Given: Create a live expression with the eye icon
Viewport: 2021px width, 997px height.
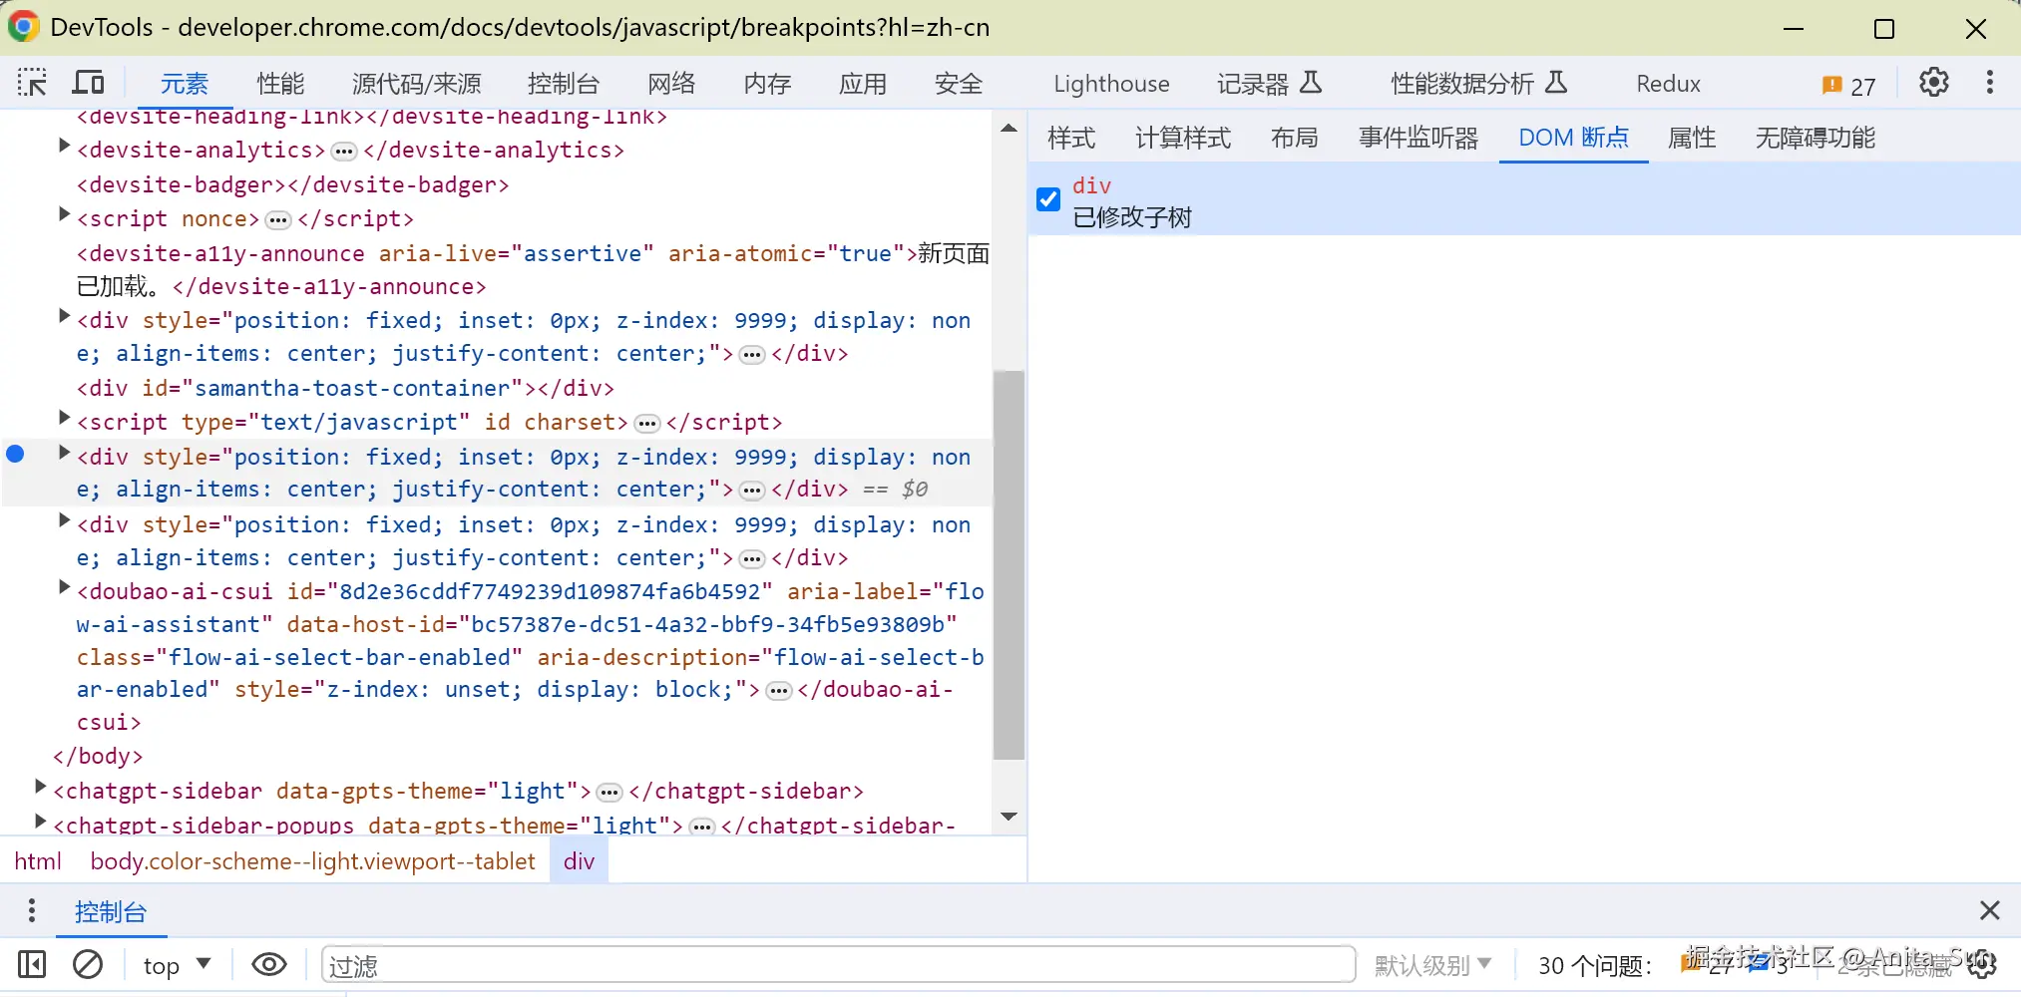Looking at the screenshot, I should pyautogui.click(x=269, y=964).
